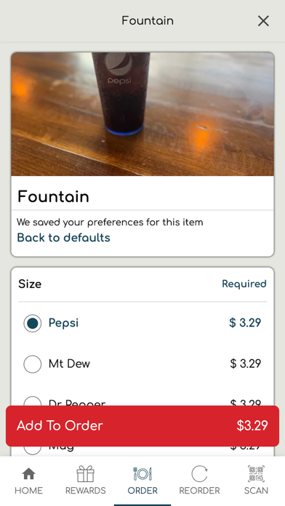Tap the Pepsi cup product photo
The height and width of the screenshot is (506, 285).
click(142, 114)
